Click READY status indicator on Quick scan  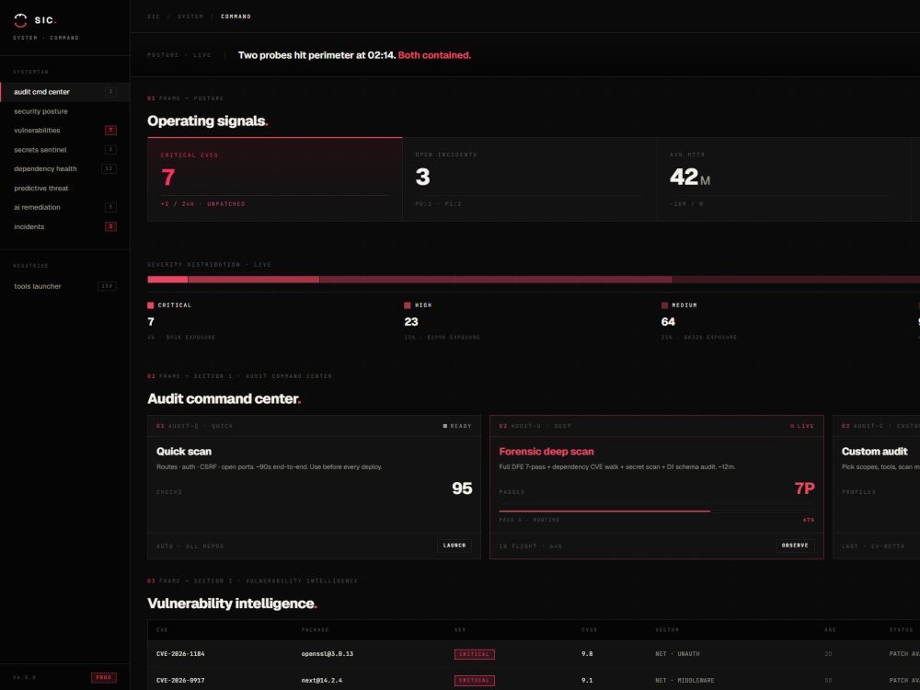(457, 426)
